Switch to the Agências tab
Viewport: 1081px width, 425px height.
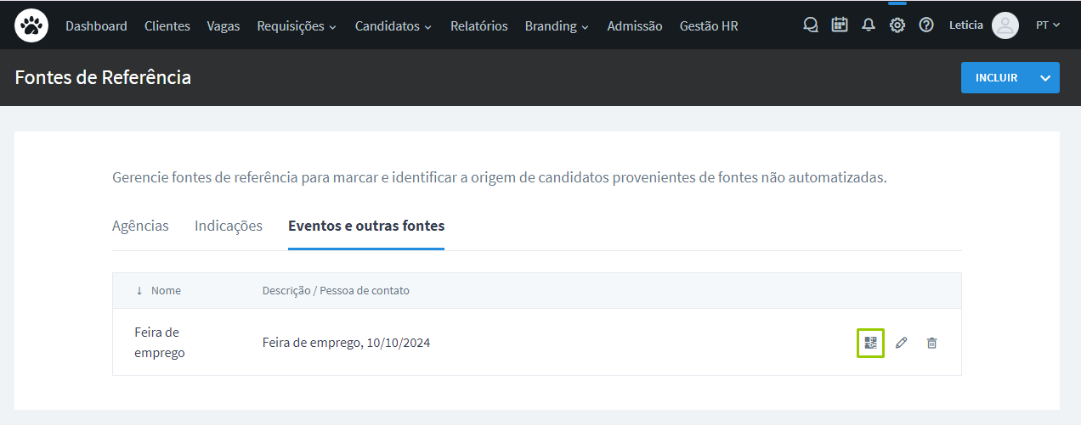140,226
